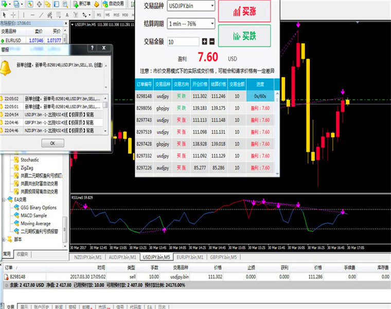Switch to the NZDJPY.bin,M1 chart tab

[x=88, y=257]
